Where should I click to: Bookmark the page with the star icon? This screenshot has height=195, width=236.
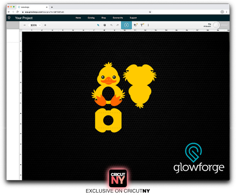coord(150,12)
